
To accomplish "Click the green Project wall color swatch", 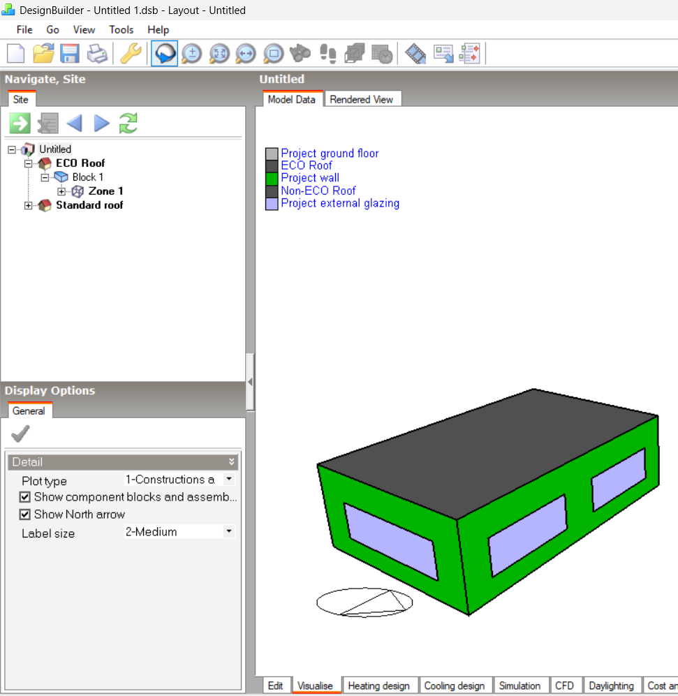I will pyautogui.click(x=272, y=179).
